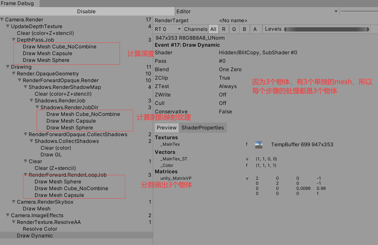Screen dimensions: 378x245
Task: Collapse the Shadows.RenderJob node
Action: click(x=32, y=101)
